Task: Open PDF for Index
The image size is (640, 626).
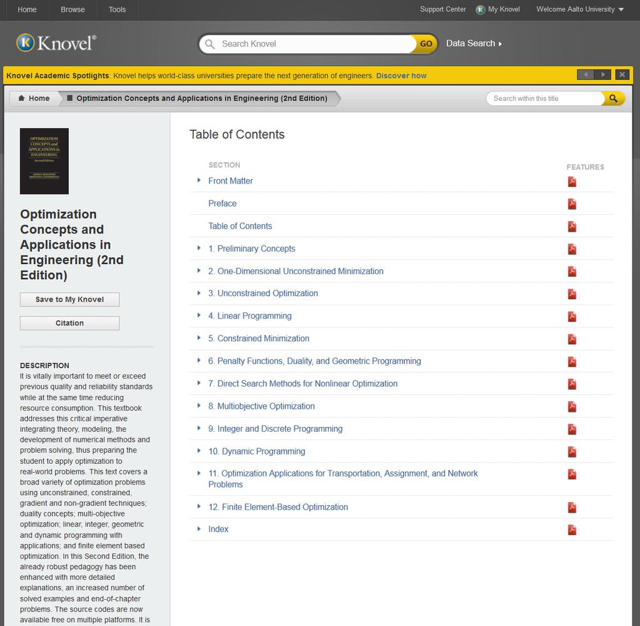Action: 572,530
